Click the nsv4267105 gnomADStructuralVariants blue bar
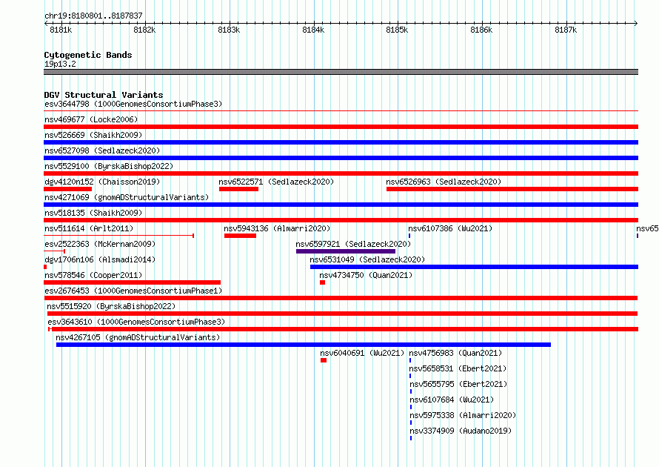The height and width of the screenshot is (467, 659). click(304, 345)
